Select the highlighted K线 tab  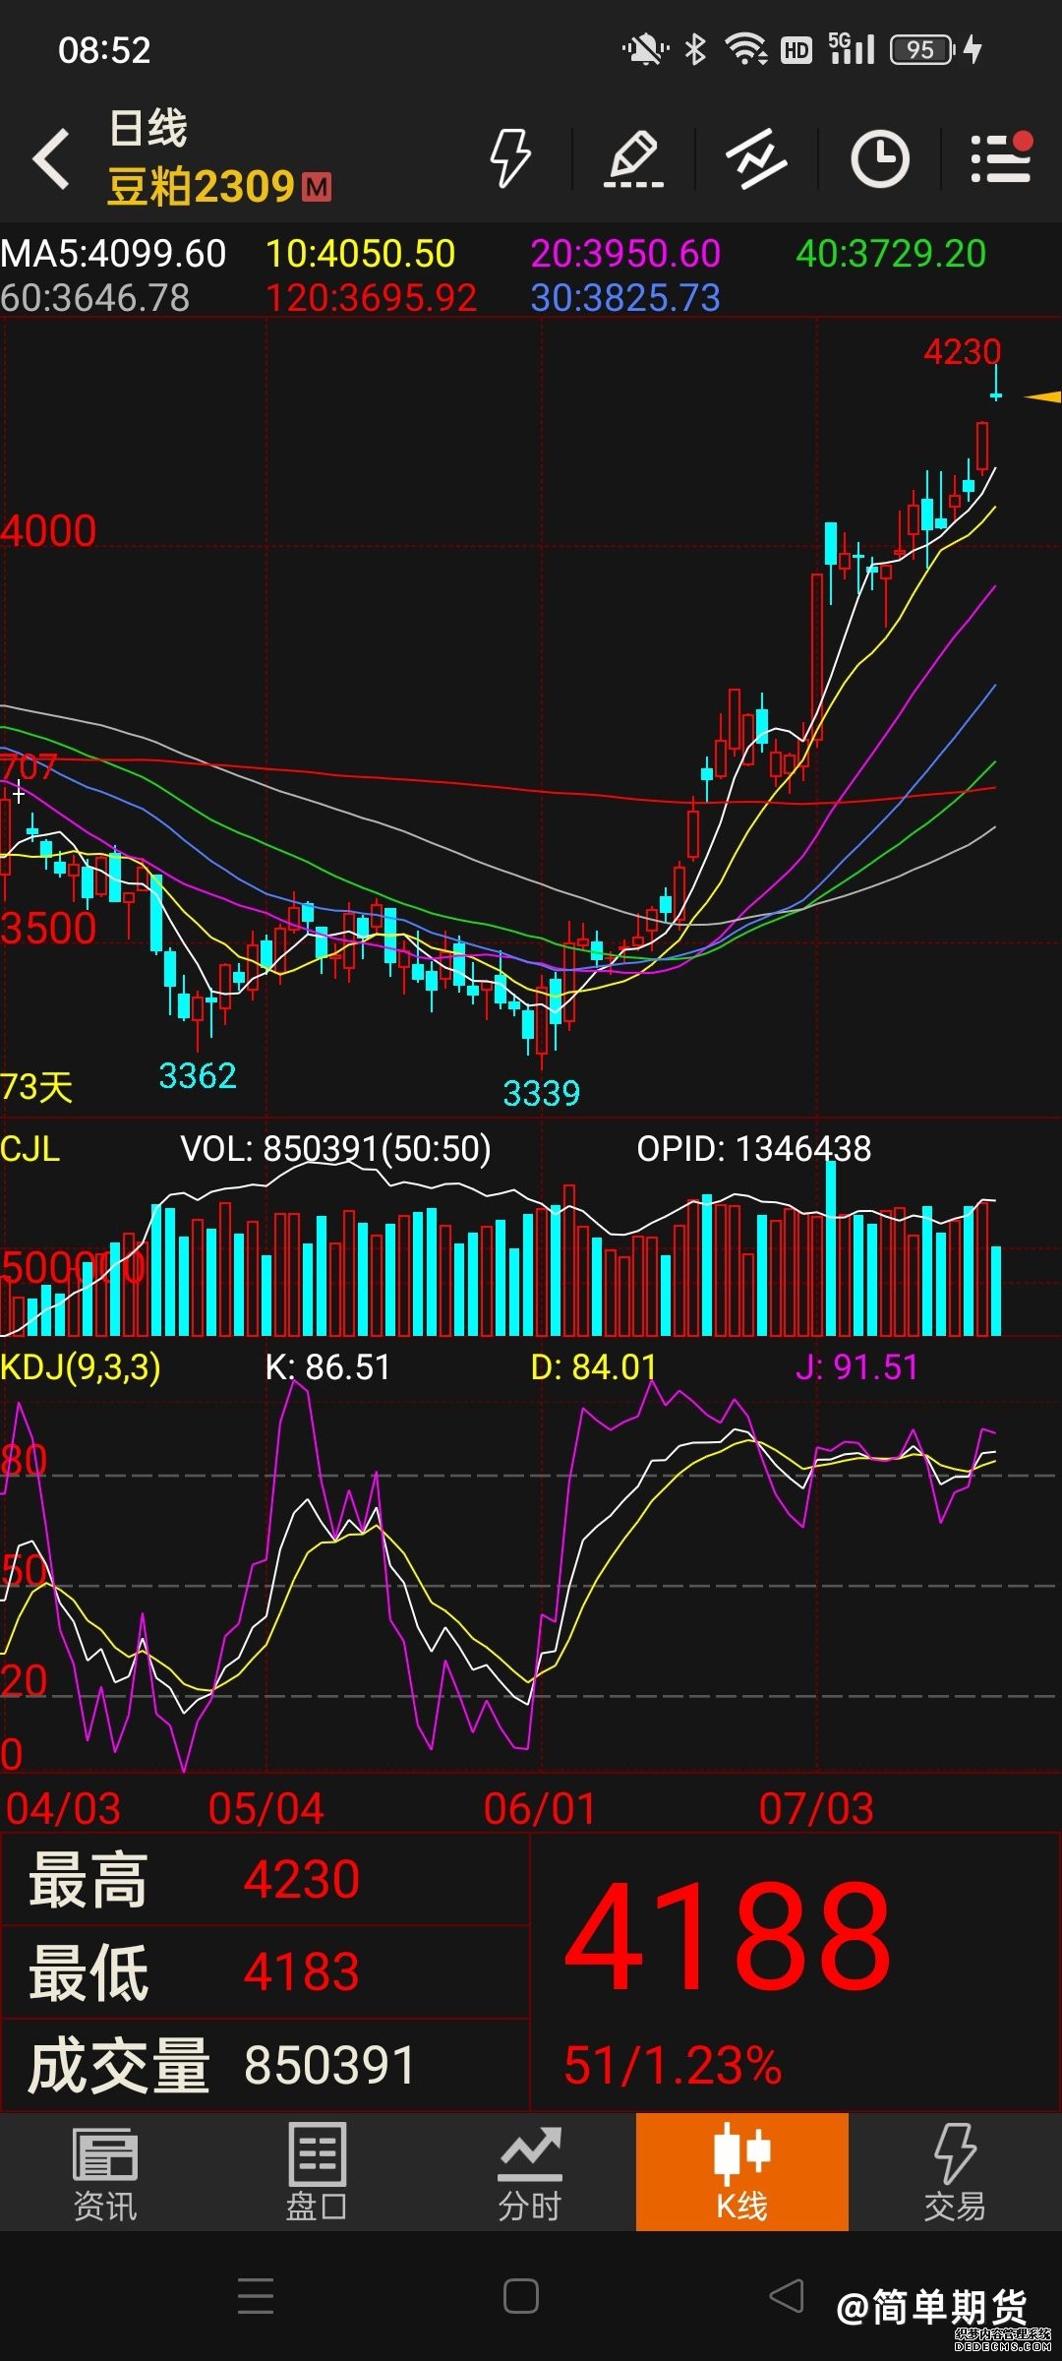(742, 2171)
